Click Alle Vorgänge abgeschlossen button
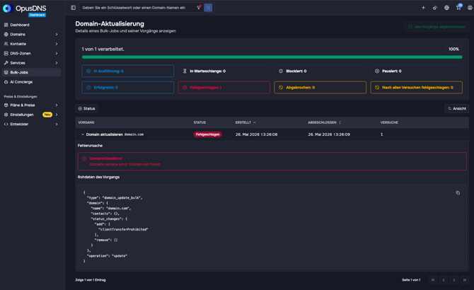Image resolution: width=474 pixels, height=290 pixels. coord(437,27)
